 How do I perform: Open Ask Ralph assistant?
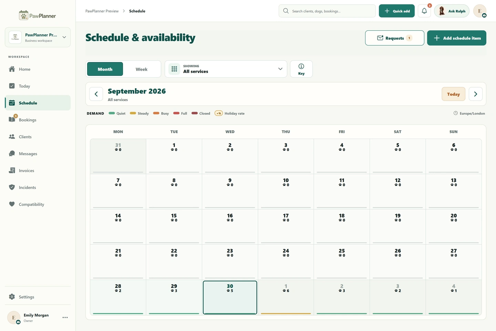click(x=452, y=11)
